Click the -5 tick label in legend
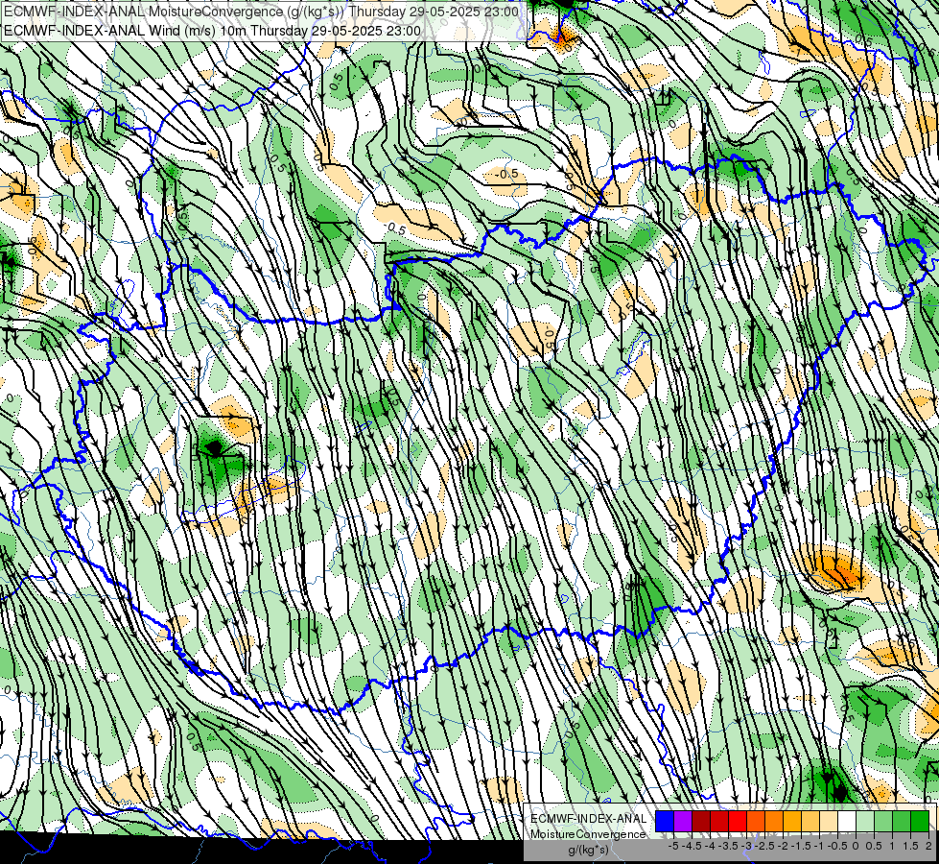The image size is (939, 864). point(673,846)
